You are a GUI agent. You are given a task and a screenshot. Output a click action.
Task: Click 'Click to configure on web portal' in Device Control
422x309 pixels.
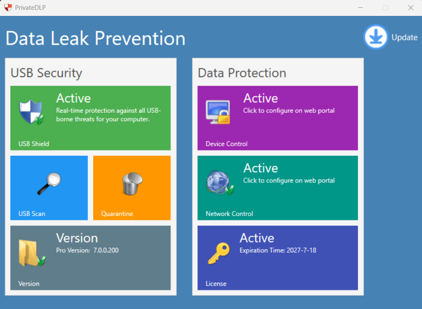point(289,111)
